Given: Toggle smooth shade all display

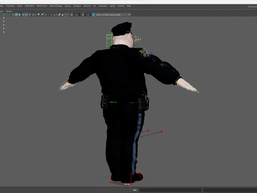Looking at the screenshot, I should [x=16, y=14].
